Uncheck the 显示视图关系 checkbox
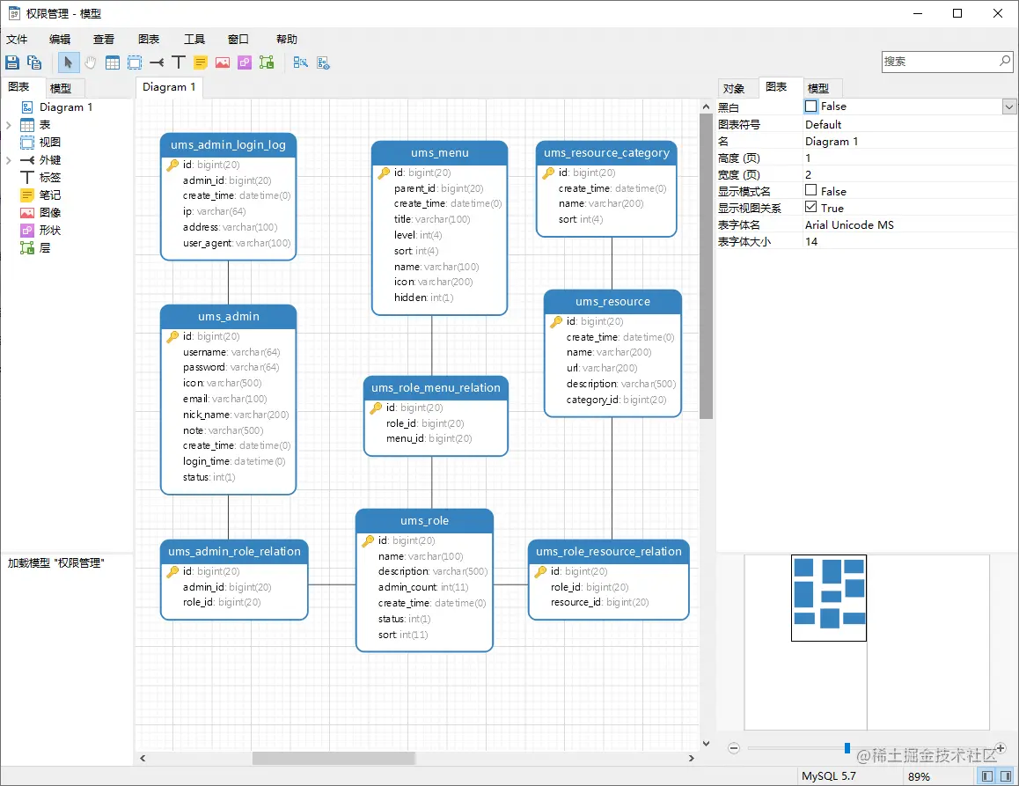 tap(811, 208)
